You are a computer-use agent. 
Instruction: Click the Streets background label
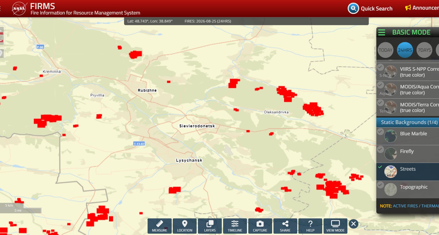click(408, 169)
